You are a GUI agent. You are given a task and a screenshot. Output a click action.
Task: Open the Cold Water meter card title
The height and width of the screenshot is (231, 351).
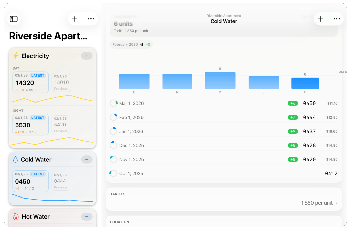(x=36, y=160)
